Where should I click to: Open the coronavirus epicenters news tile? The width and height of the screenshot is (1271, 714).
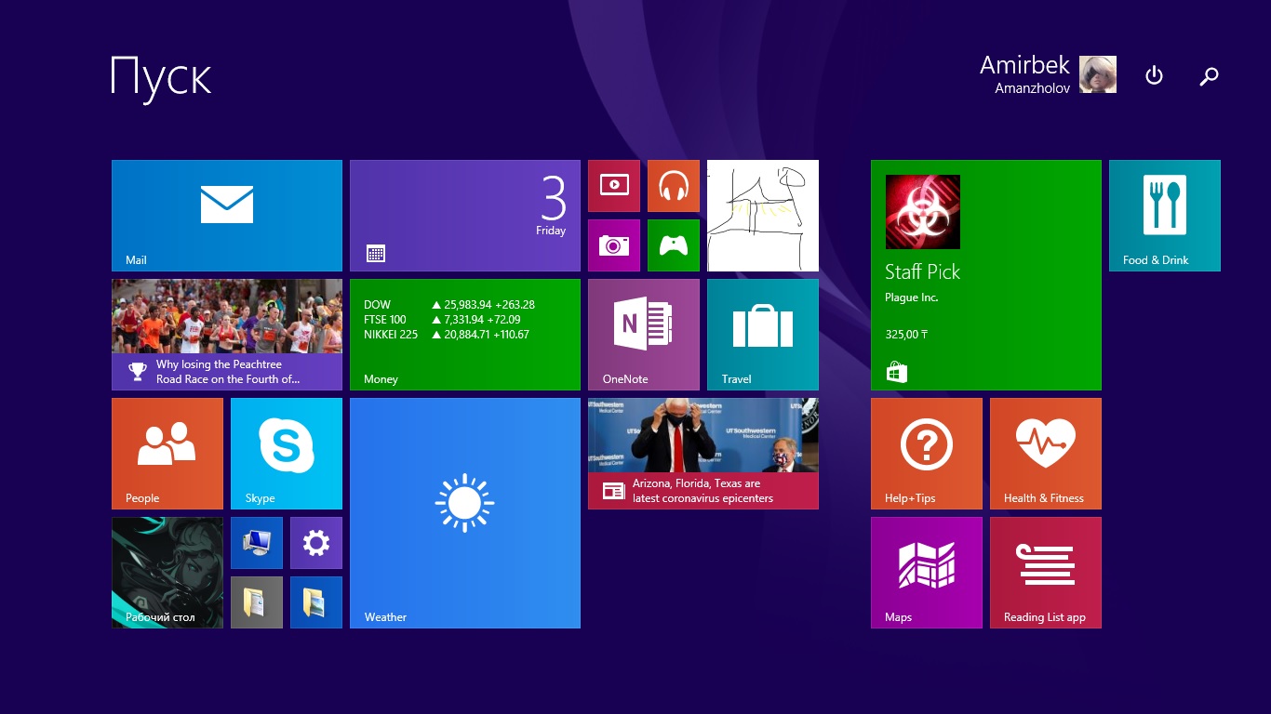pyautogui.click(x=703, y=454)
